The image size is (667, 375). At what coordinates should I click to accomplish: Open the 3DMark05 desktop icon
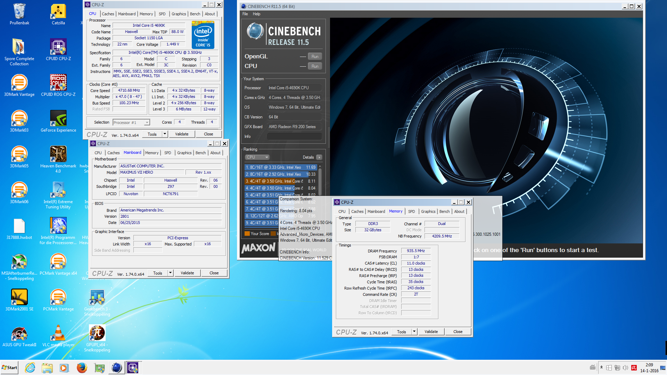coord(19,157)
